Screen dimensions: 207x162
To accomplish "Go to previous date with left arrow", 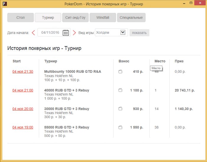I will [33, 33].
